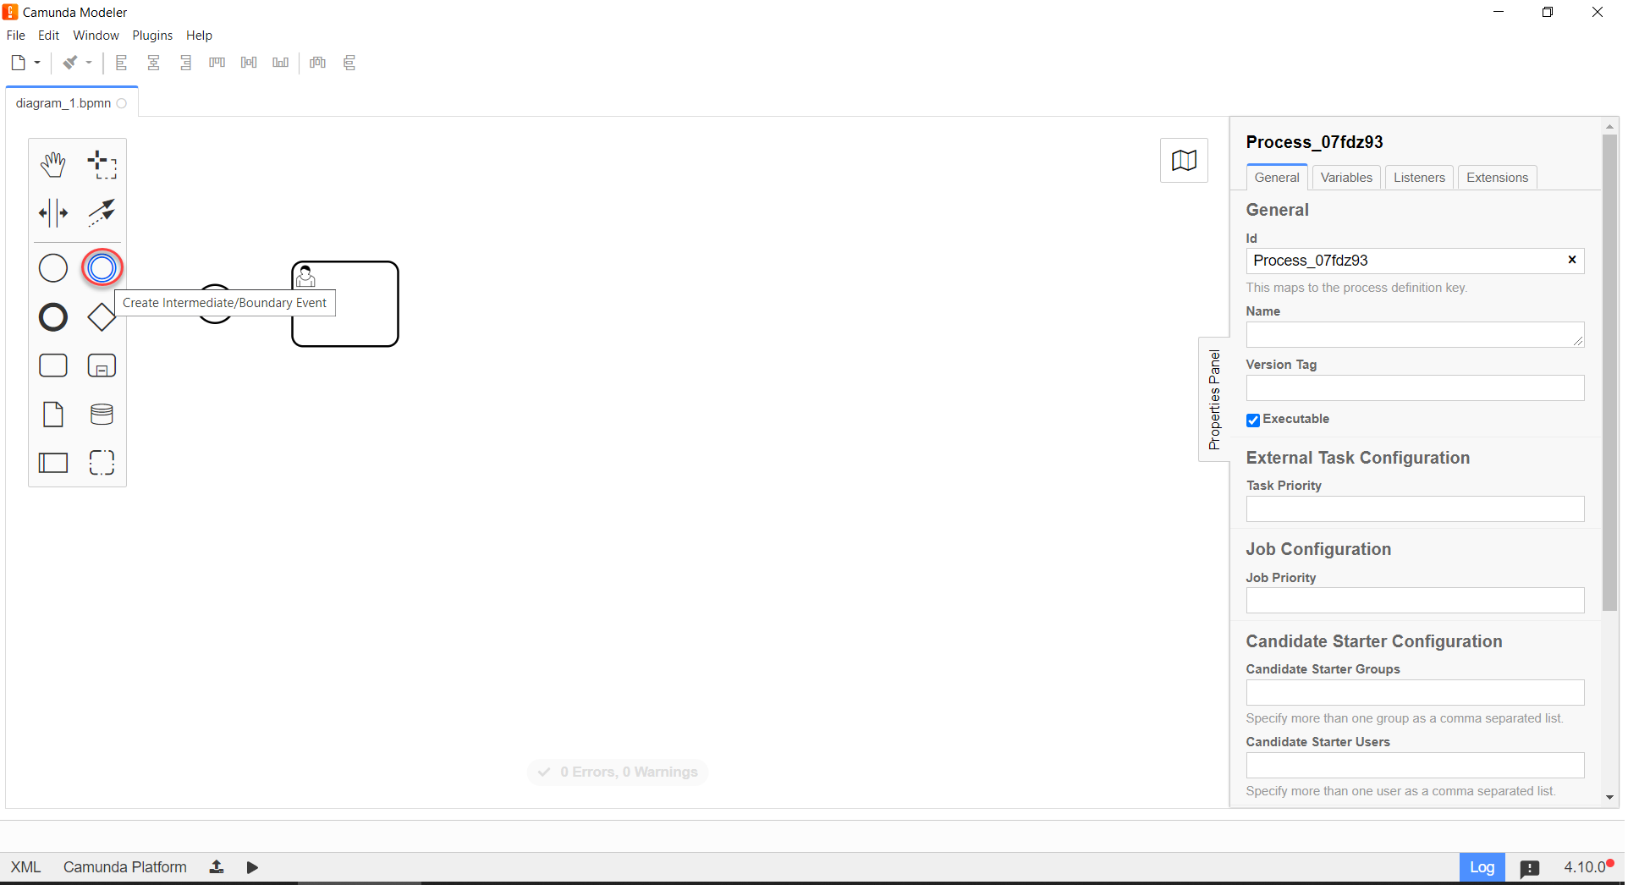Create an expanded subprocess from palette
This screenshot has height=885, width=1628.
[102, 366]
